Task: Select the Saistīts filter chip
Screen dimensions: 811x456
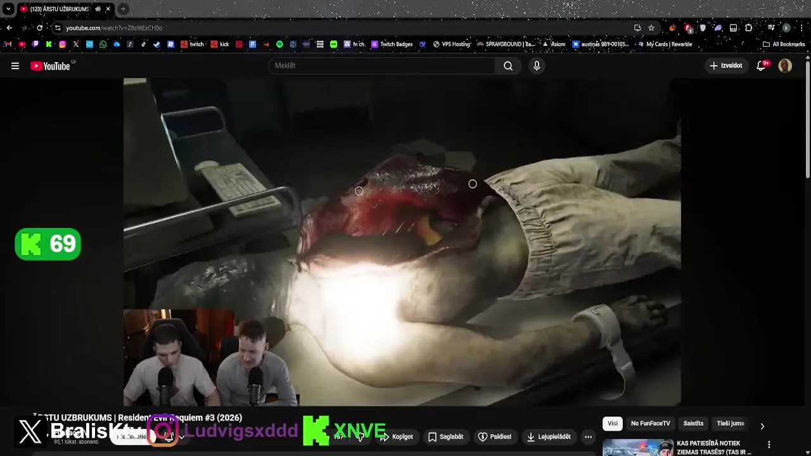Action: [693, 424]
